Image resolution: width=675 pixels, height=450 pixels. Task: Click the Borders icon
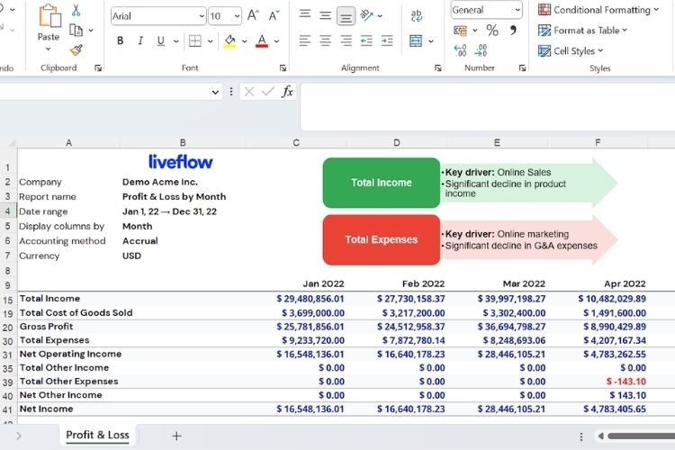point(195,40)
